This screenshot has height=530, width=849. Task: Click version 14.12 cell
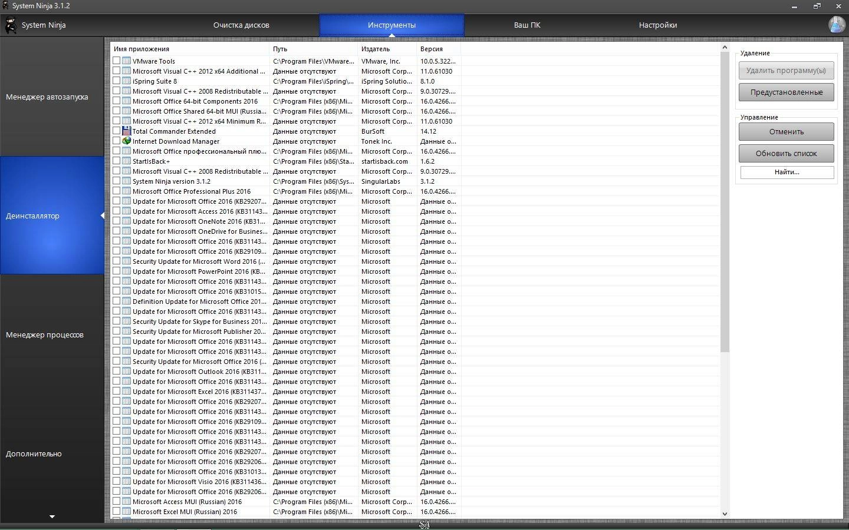(428, 131)
